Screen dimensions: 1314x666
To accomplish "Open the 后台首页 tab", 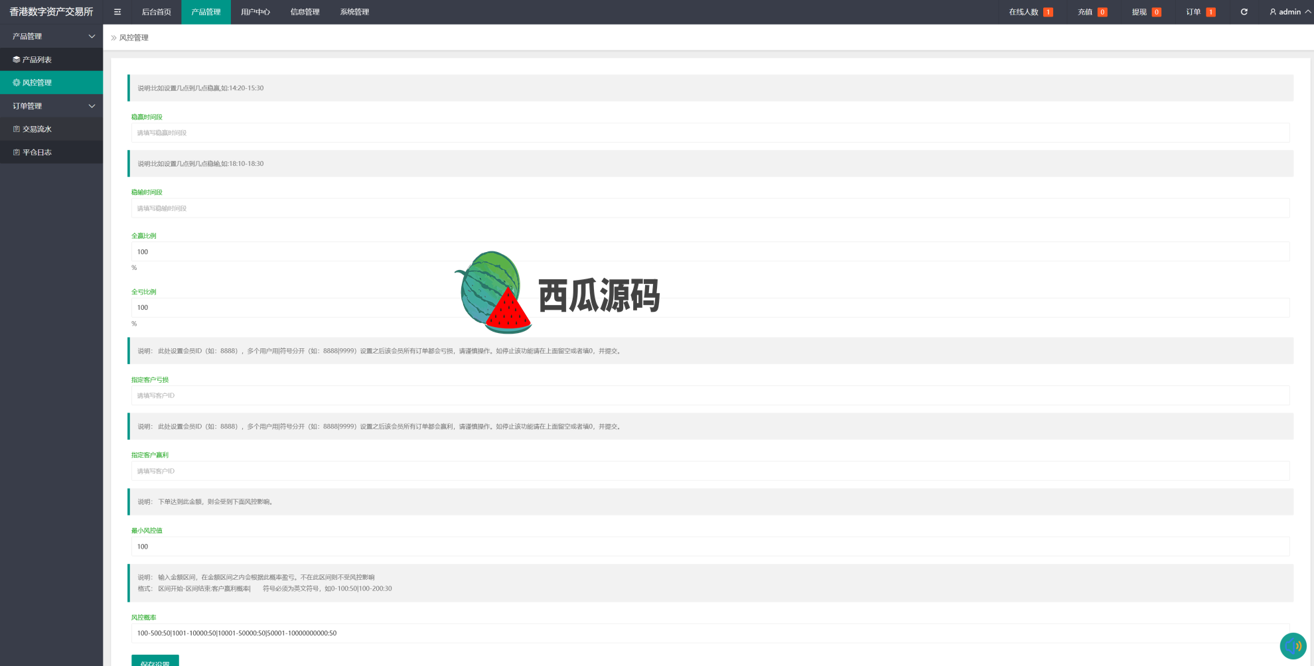I will coord(157,12).
